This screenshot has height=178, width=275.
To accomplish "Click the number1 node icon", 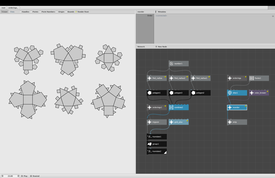I will (x=171, y=64).
